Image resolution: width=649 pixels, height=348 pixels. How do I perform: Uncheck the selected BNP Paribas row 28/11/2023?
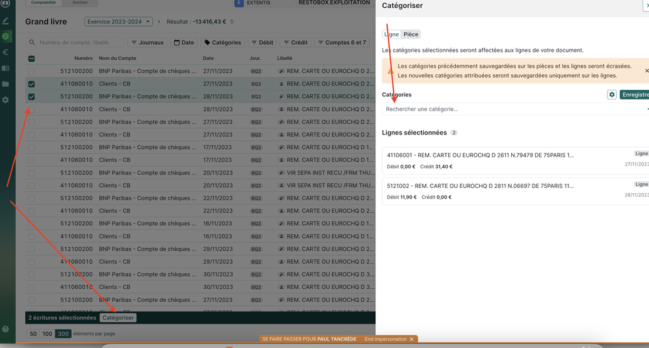(x=31, y=97)
